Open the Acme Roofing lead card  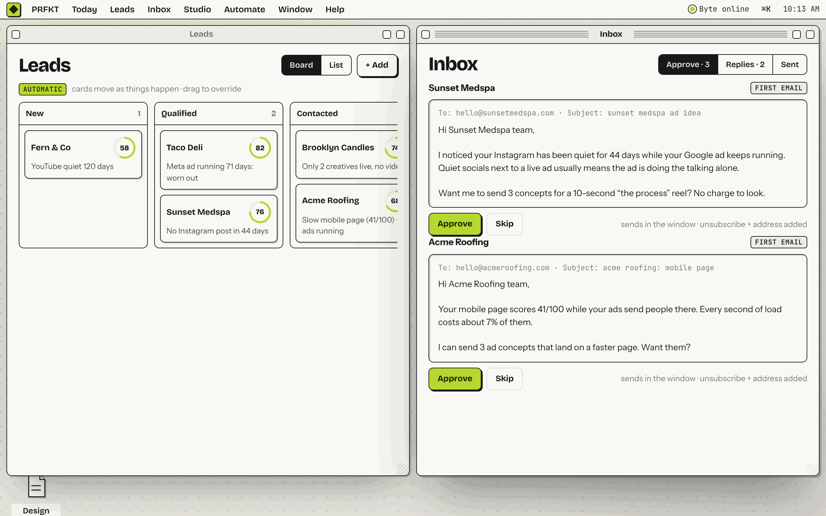(347, 213)
